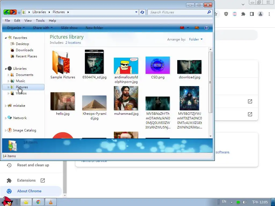This screenshot has width=275, height=206.
Task: Select the download.jpg thumbnail
Action: point(189,67)
